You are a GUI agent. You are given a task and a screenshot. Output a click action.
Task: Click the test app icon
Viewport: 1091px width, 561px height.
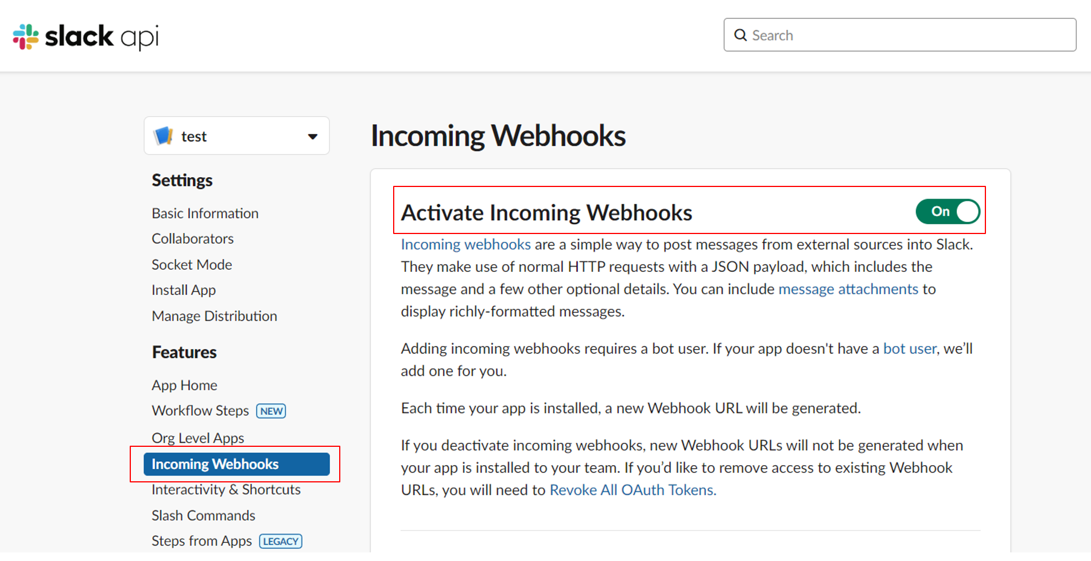164,136
